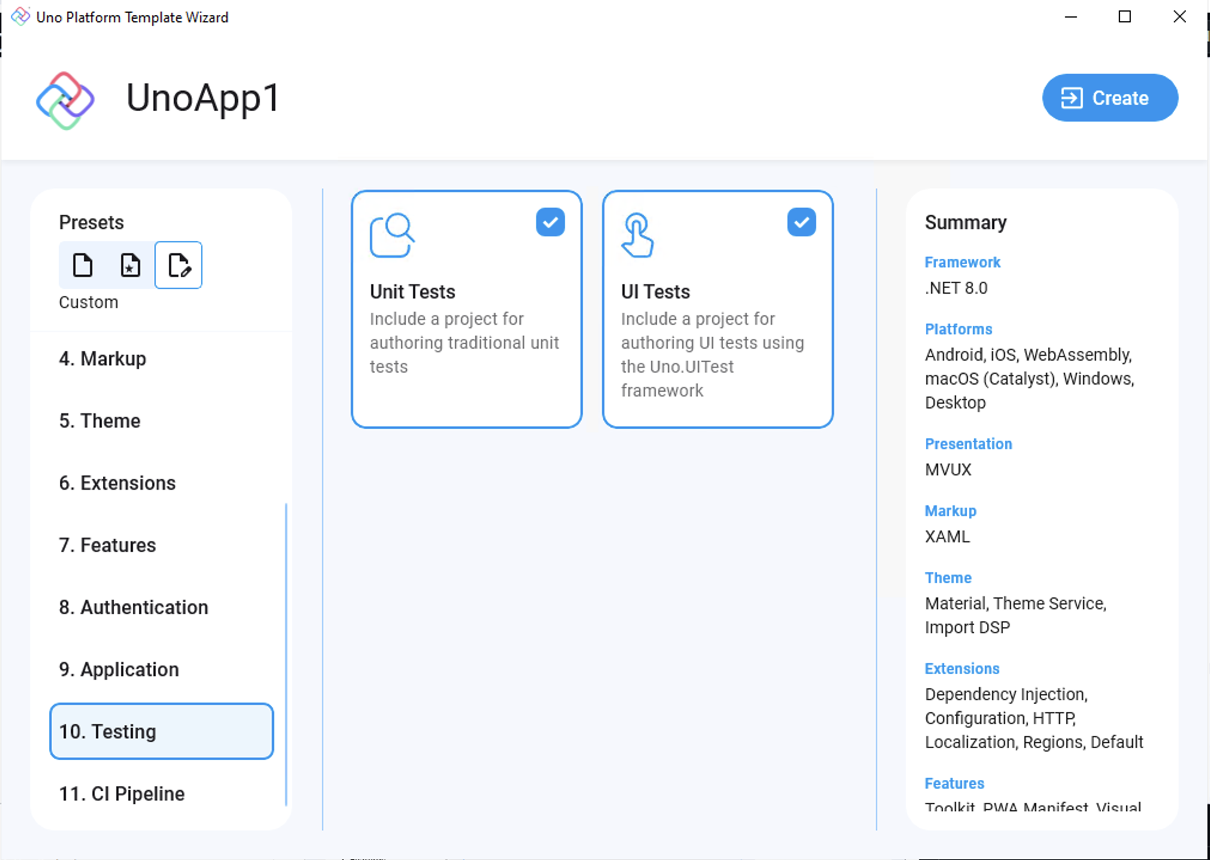Click the Unit Tests magnifier icon
The height and width of the screenshot is (860, 1210).
point(392,235)
